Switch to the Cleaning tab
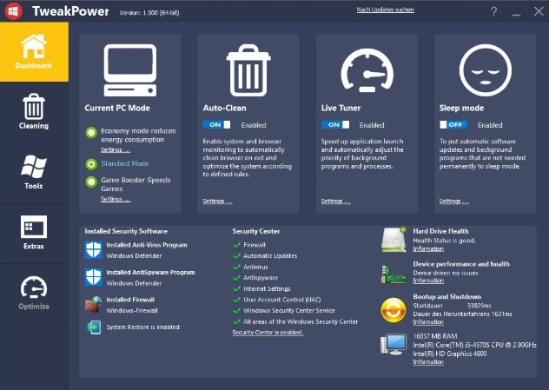Image resolution: width=549 pixels, height=390 pixels. 34,112
